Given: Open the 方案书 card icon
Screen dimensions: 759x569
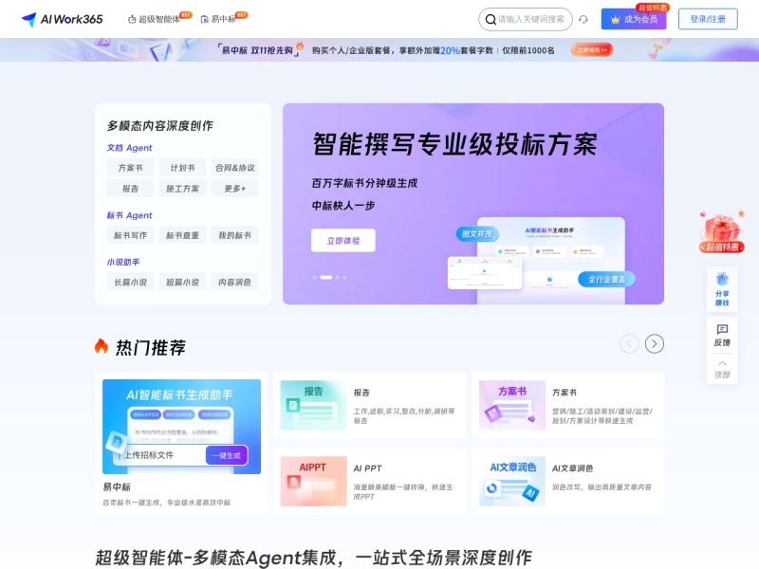Looking at the screenshot, I should 512,405.
